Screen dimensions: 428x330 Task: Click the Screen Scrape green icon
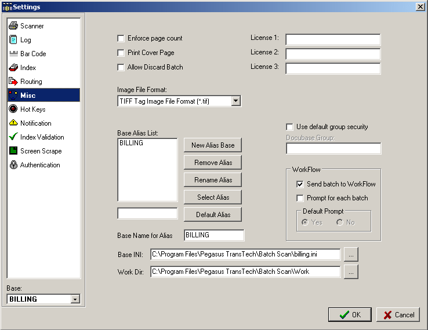pyautogui.click(x=13, y=151)
